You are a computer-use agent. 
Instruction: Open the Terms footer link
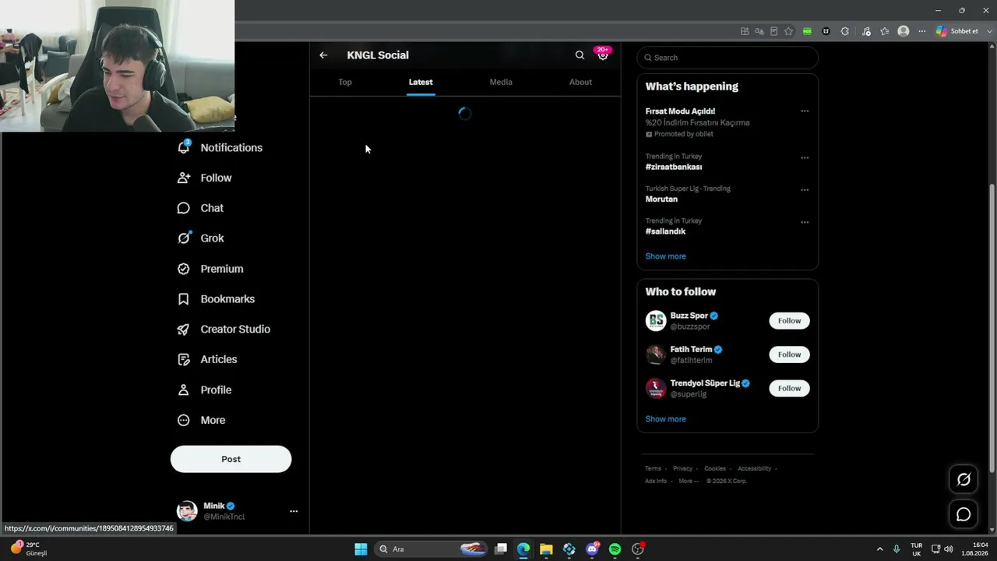coord(653,468)
